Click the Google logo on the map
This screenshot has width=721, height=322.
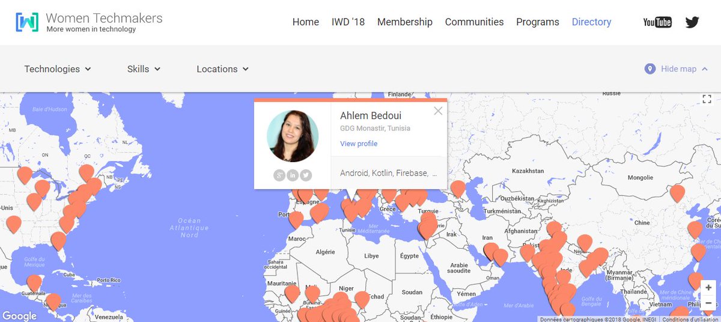[20, 316]
